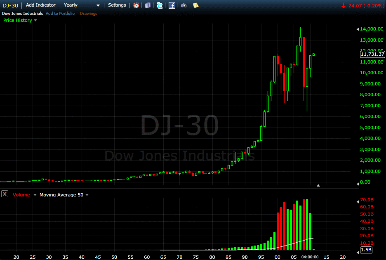Click the 50 year label on time axis

click(114, 257)
